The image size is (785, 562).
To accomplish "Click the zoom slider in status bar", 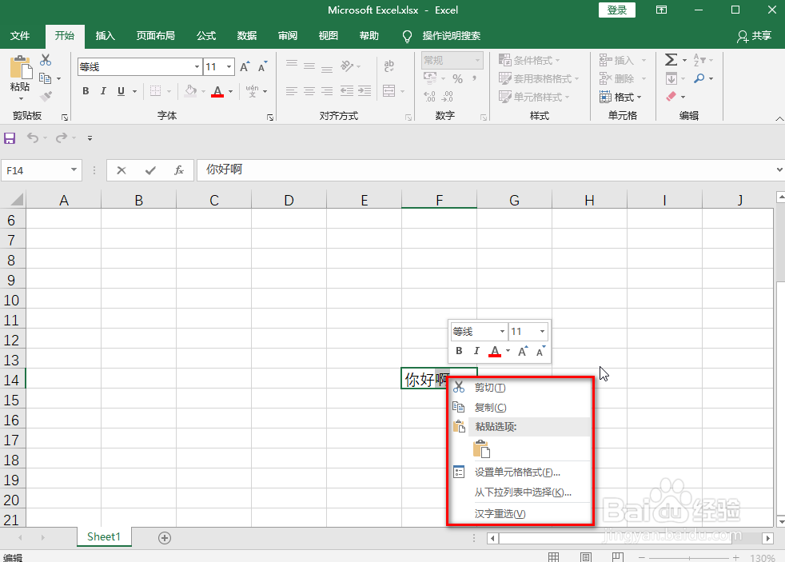I will (x=689, y=557).
